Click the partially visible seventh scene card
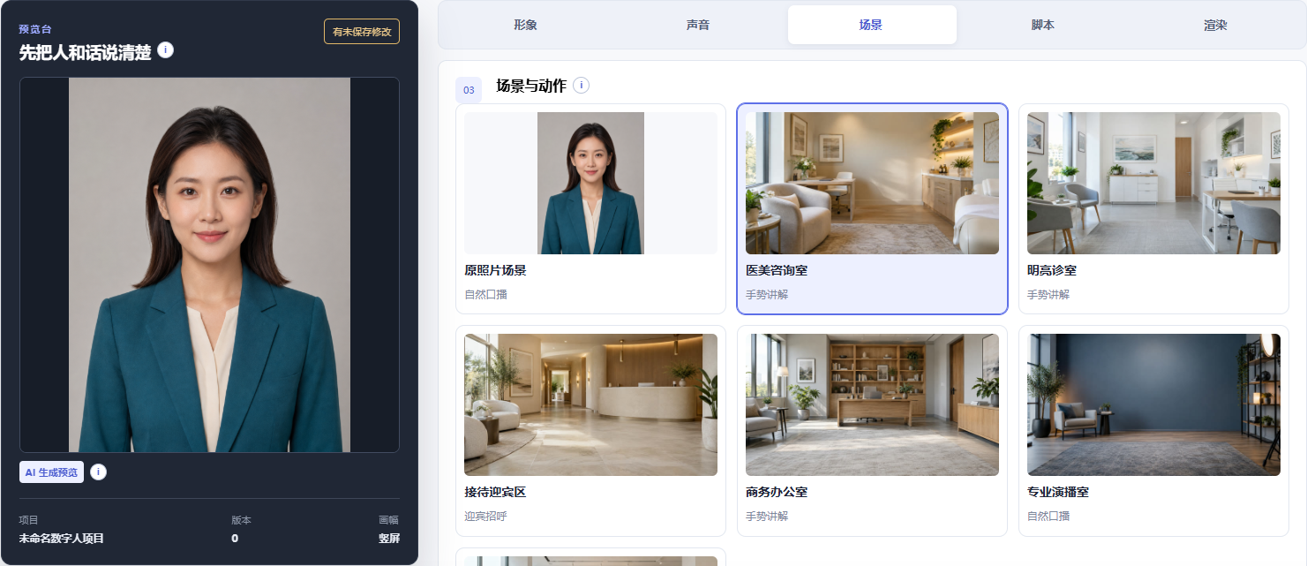 click(590, 557)
